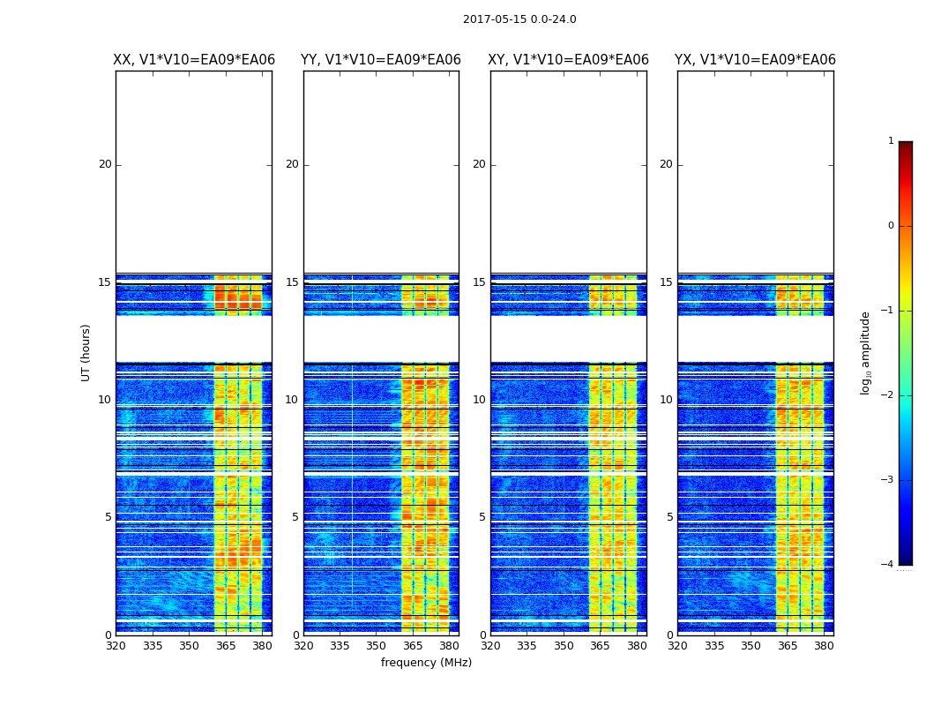Viewport: 926px width, 706px height.
Task: Click the YX, V1*V10=EA09*EA06 panel title
Action: [755, 60]
